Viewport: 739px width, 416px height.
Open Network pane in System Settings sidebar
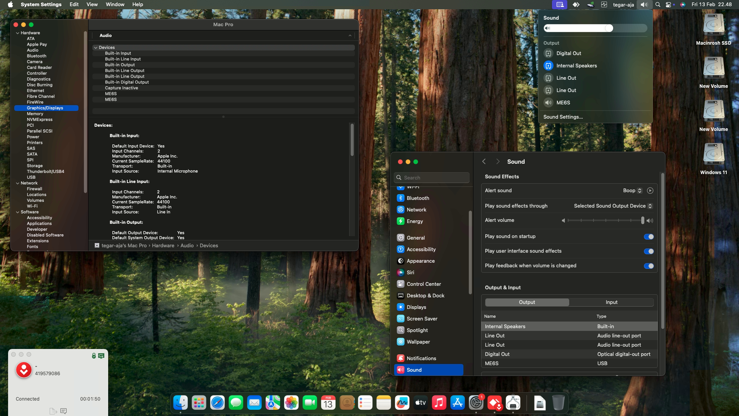429,210
